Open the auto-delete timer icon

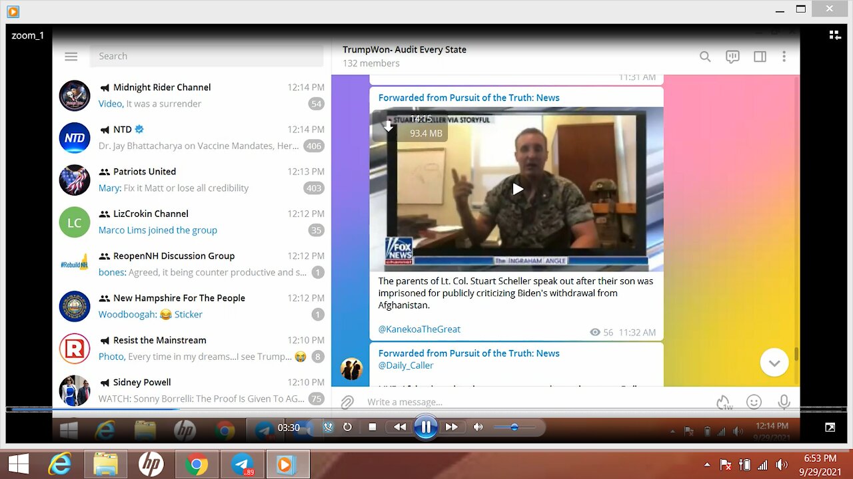(724, 402)
